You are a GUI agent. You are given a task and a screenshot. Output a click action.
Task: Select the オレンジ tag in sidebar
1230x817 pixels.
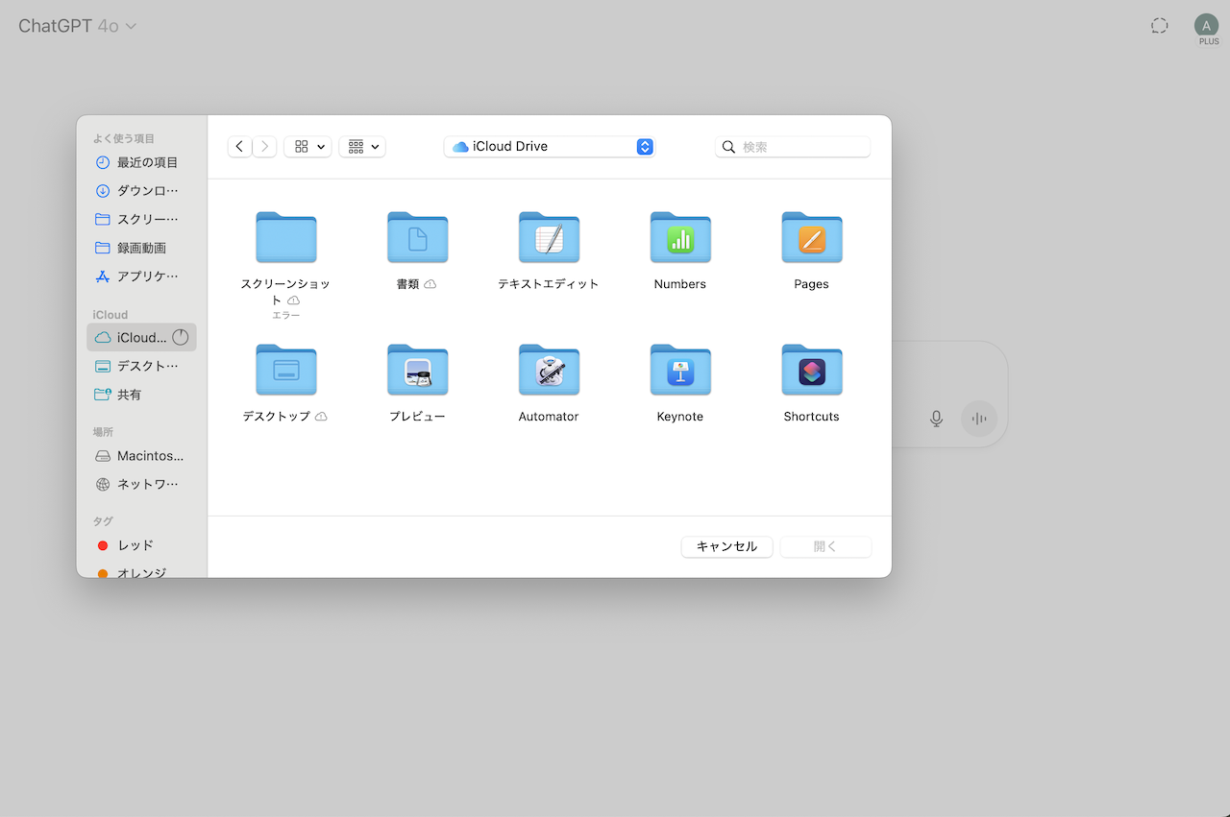pos(141,573)
